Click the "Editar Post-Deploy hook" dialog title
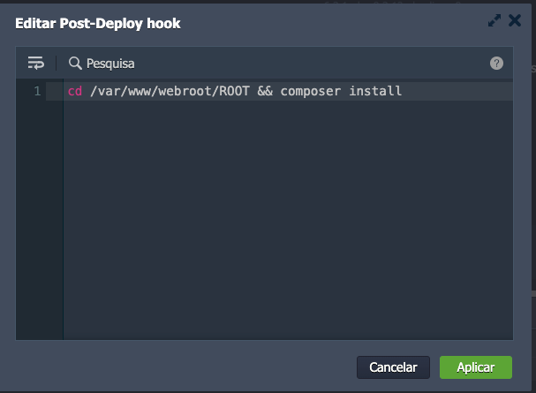Screen dimensions: 536x393 click(x=98, y=24)
